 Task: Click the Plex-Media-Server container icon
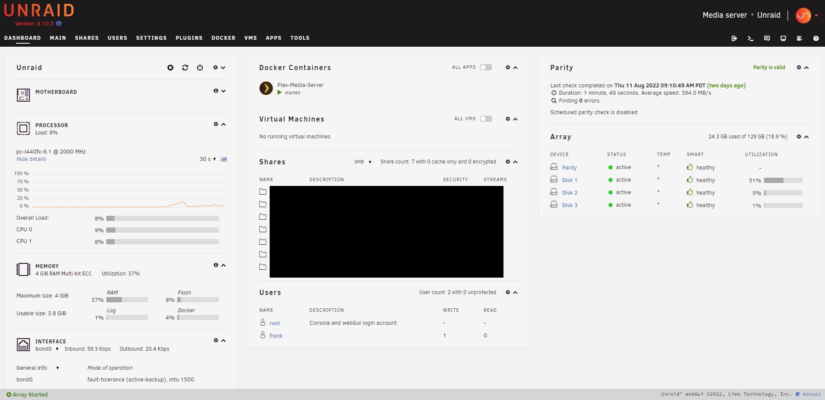click(x=266, y=88)
